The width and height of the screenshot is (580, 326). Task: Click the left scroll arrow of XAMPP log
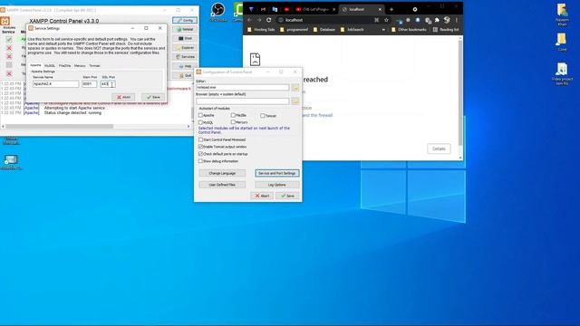pyautogui.click(x=3, y=127)
